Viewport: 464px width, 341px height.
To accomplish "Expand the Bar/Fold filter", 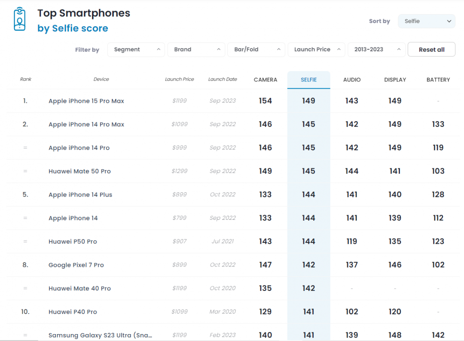I will coord(256,49).
